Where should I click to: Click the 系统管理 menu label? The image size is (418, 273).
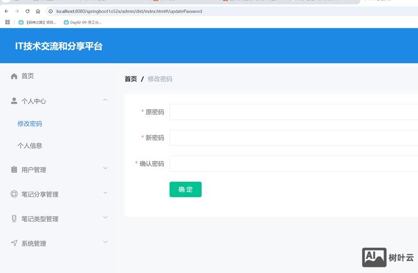[33, 244]
